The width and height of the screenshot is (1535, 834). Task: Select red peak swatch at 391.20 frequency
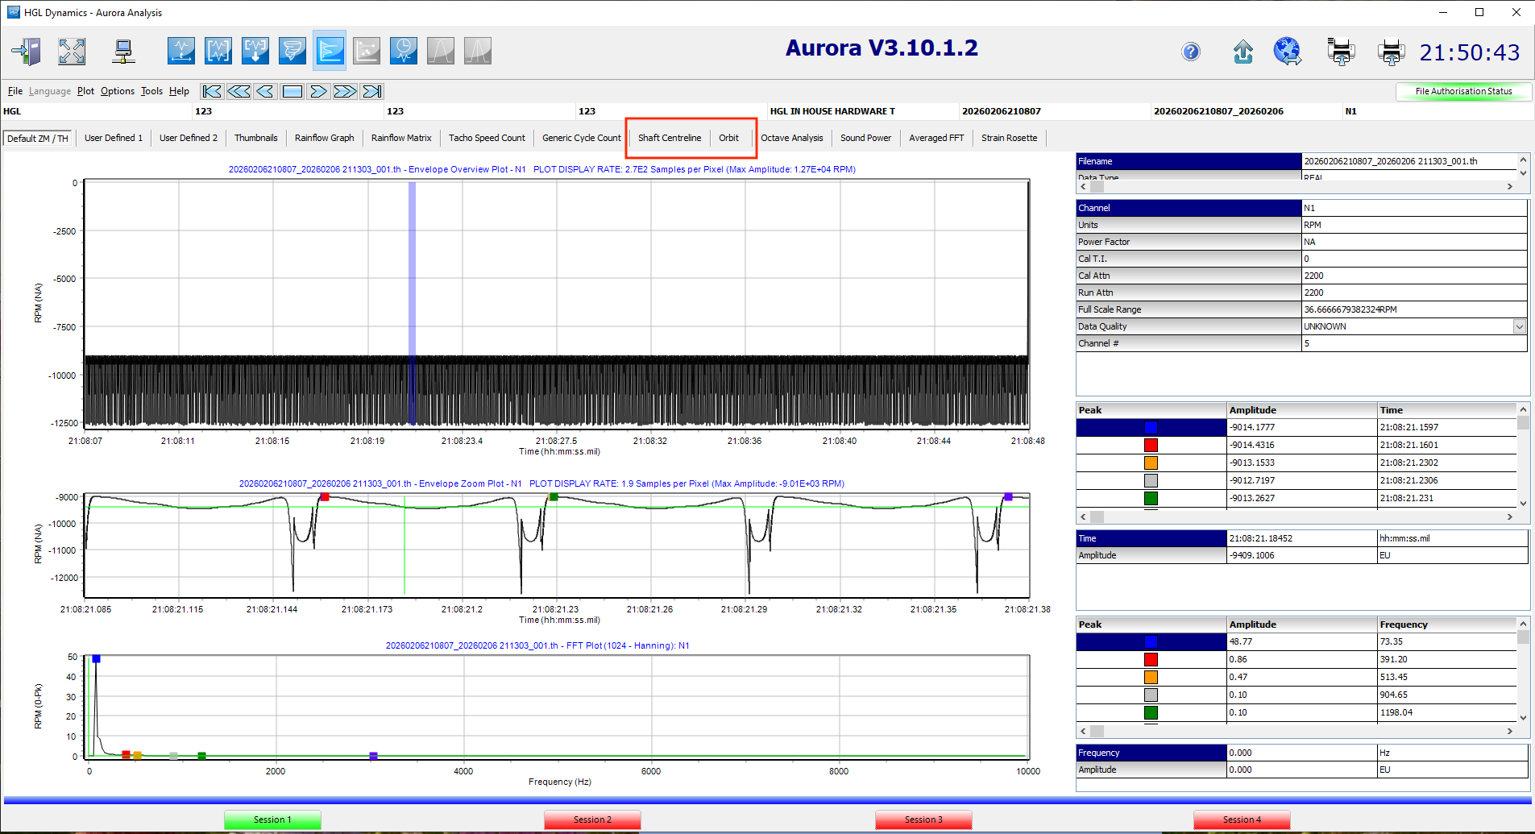[1151, 659]
